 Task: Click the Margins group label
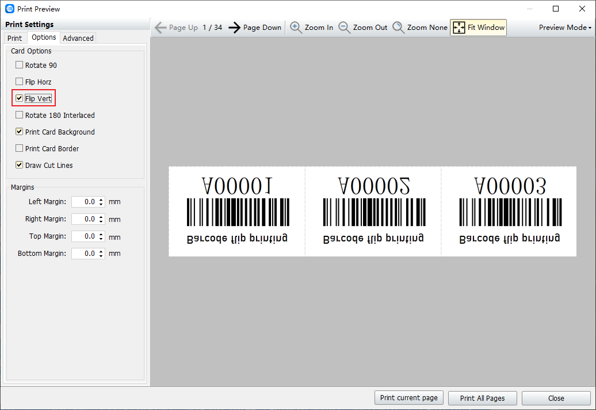(22, 187)
